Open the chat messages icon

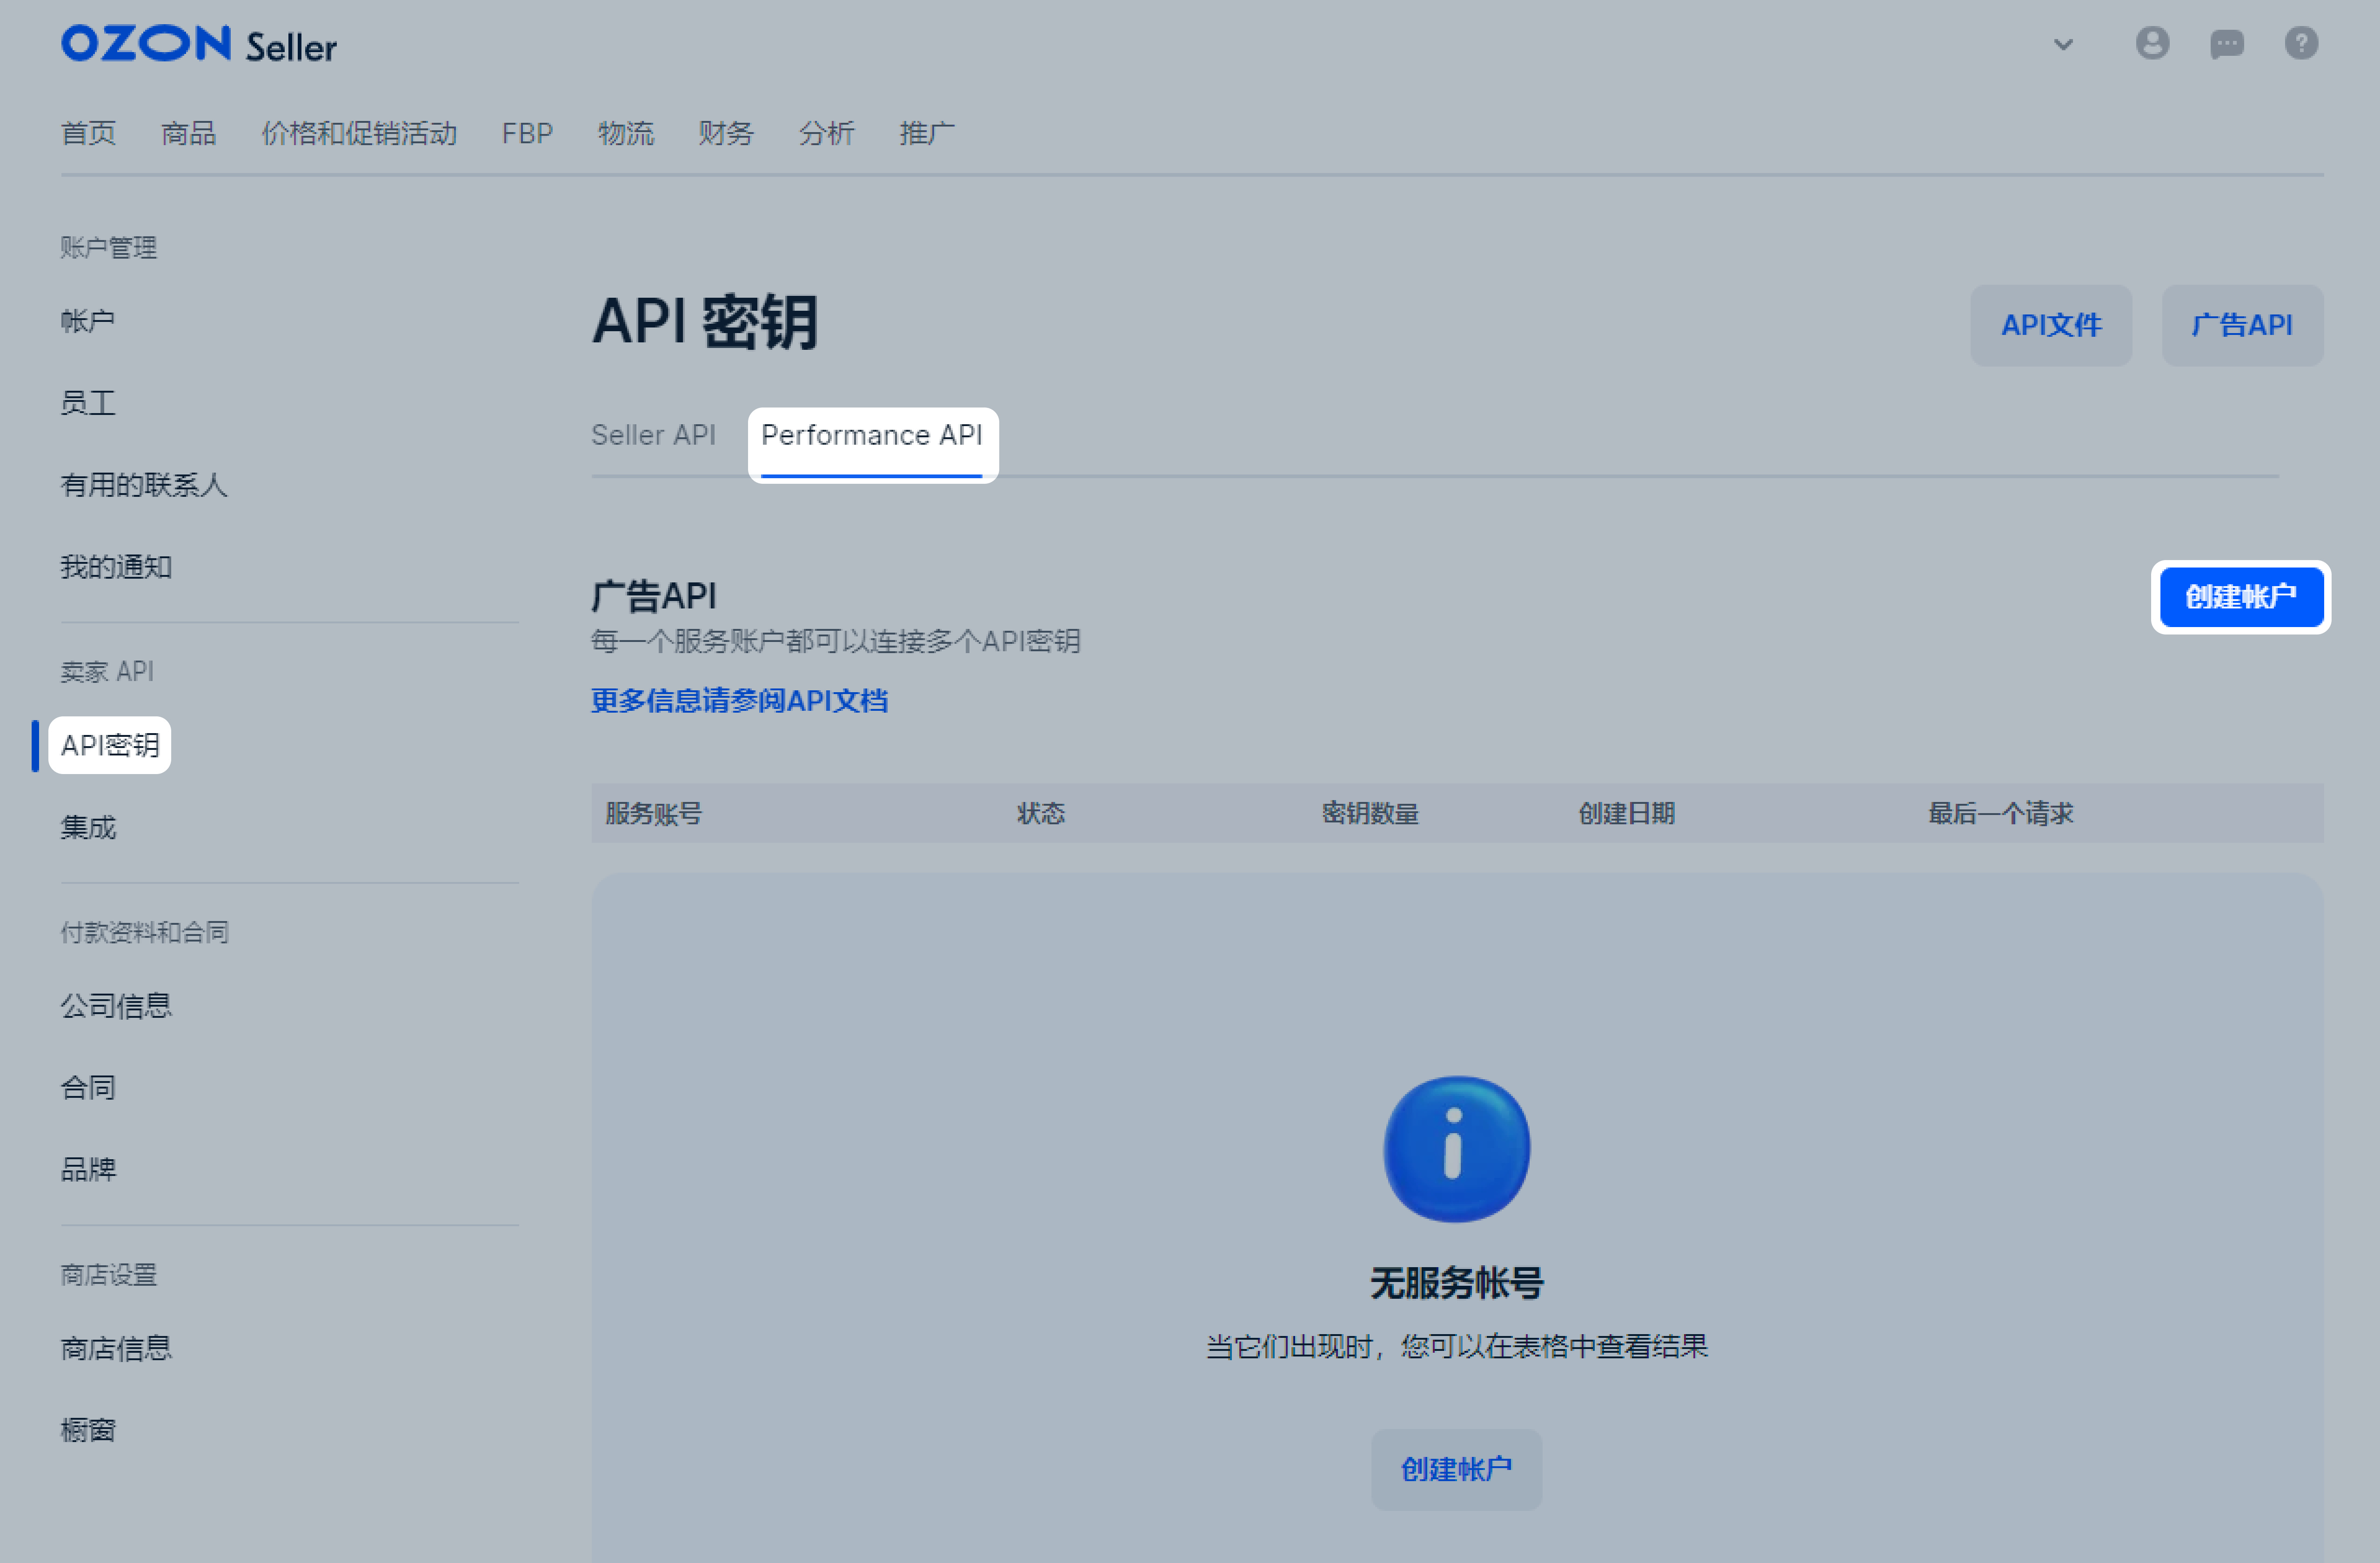(2226, 44)
